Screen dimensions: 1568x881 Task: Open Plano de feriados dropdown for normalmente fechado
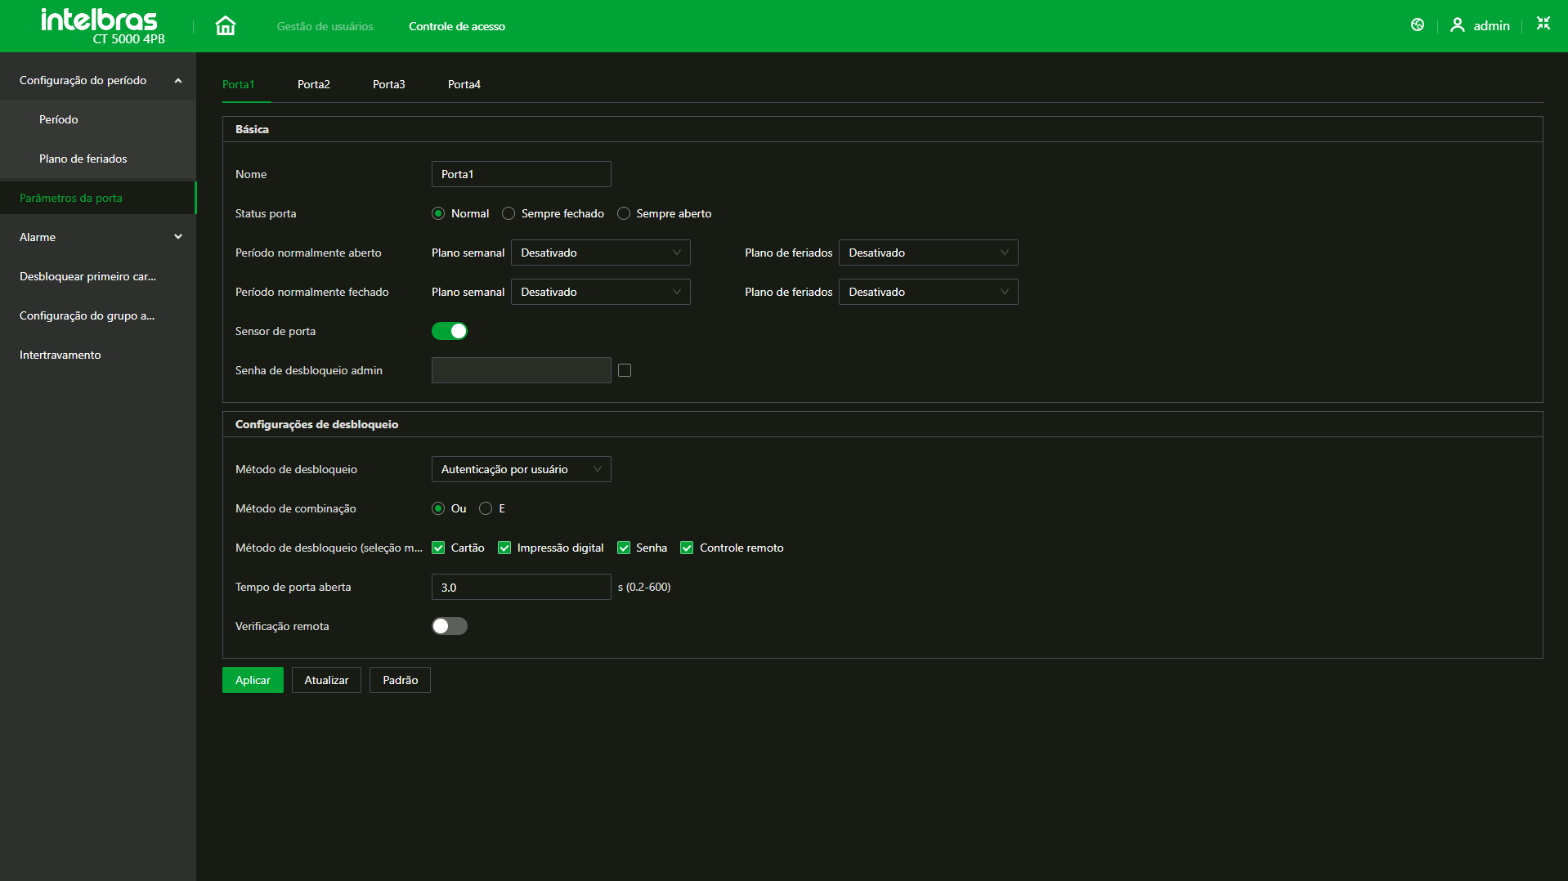click(x=928, y=292)
